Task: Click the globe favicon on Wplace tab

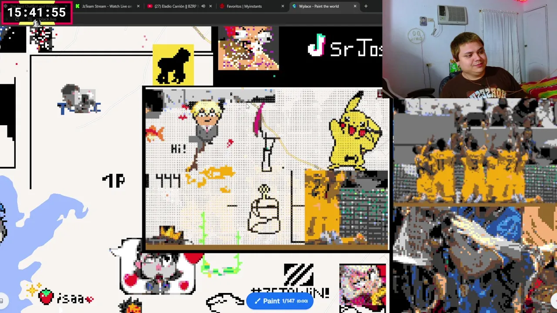Action: tap(295, 6)
